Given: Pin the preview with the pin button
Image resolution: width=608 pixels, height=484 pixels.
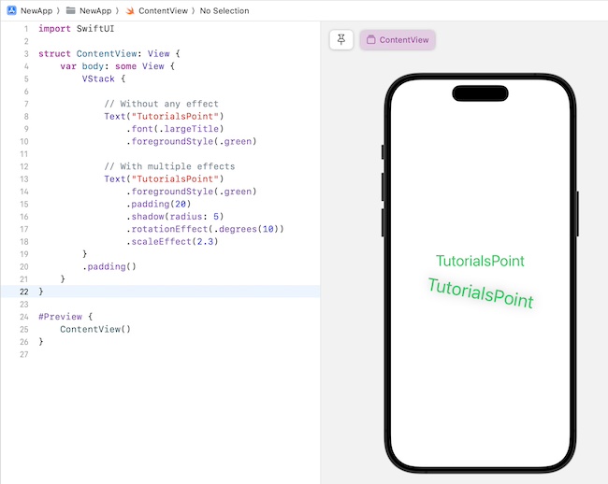Looking at the screenshot, I should [x=341, y=40].
